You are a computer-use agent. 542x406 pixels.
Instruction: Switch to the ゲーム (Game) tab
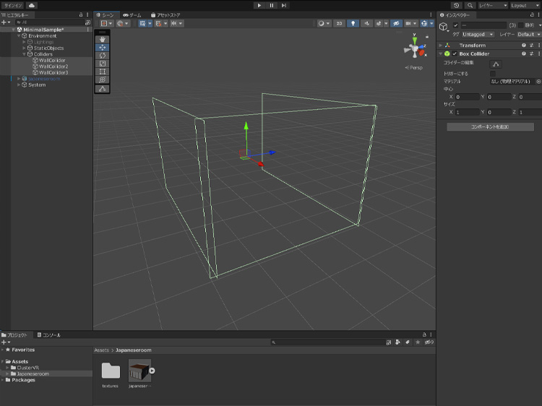click(x=132, y=14)
